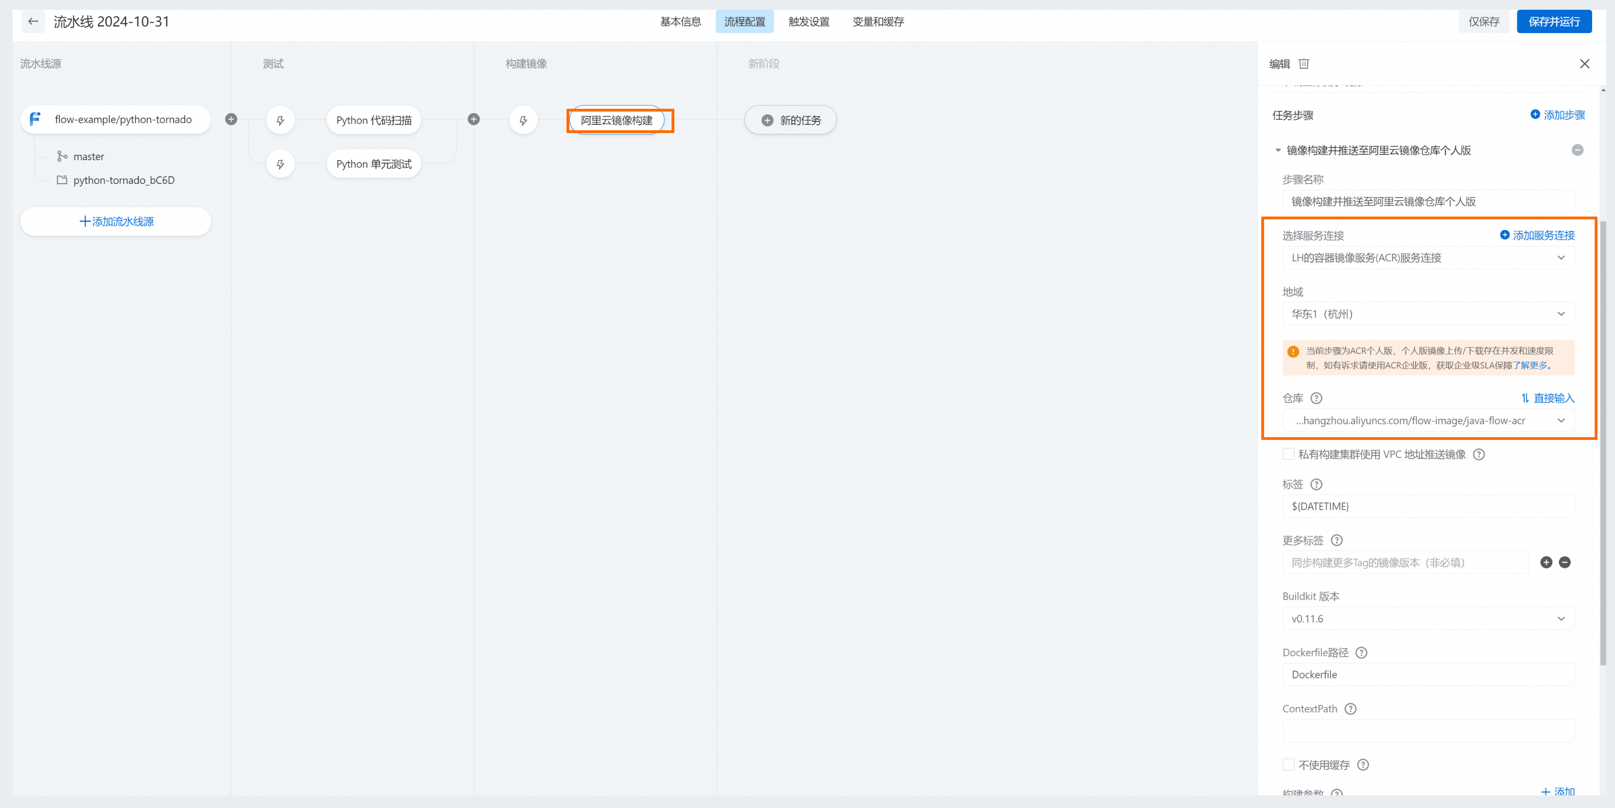Click the 测试 stage header

[274, 64]
